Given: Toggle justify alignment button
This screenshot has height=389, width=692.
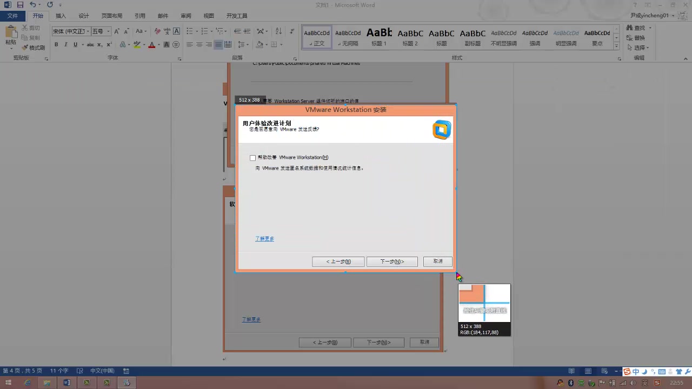Looking at the screenshot, I should pos(218,45).
